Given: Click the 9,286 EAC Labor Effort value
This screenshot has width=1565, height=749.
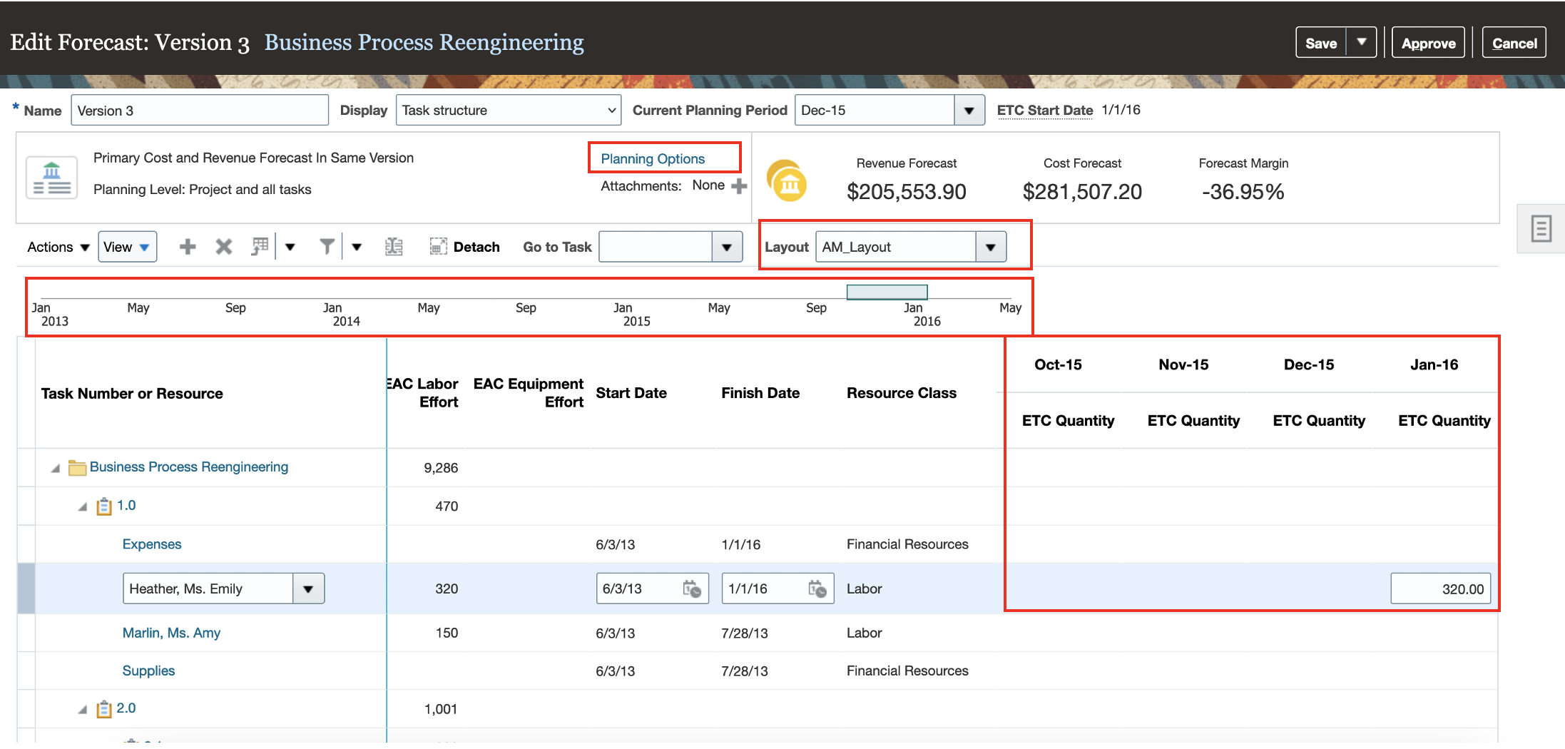Looking at the screenshot, I should (441, 468).
